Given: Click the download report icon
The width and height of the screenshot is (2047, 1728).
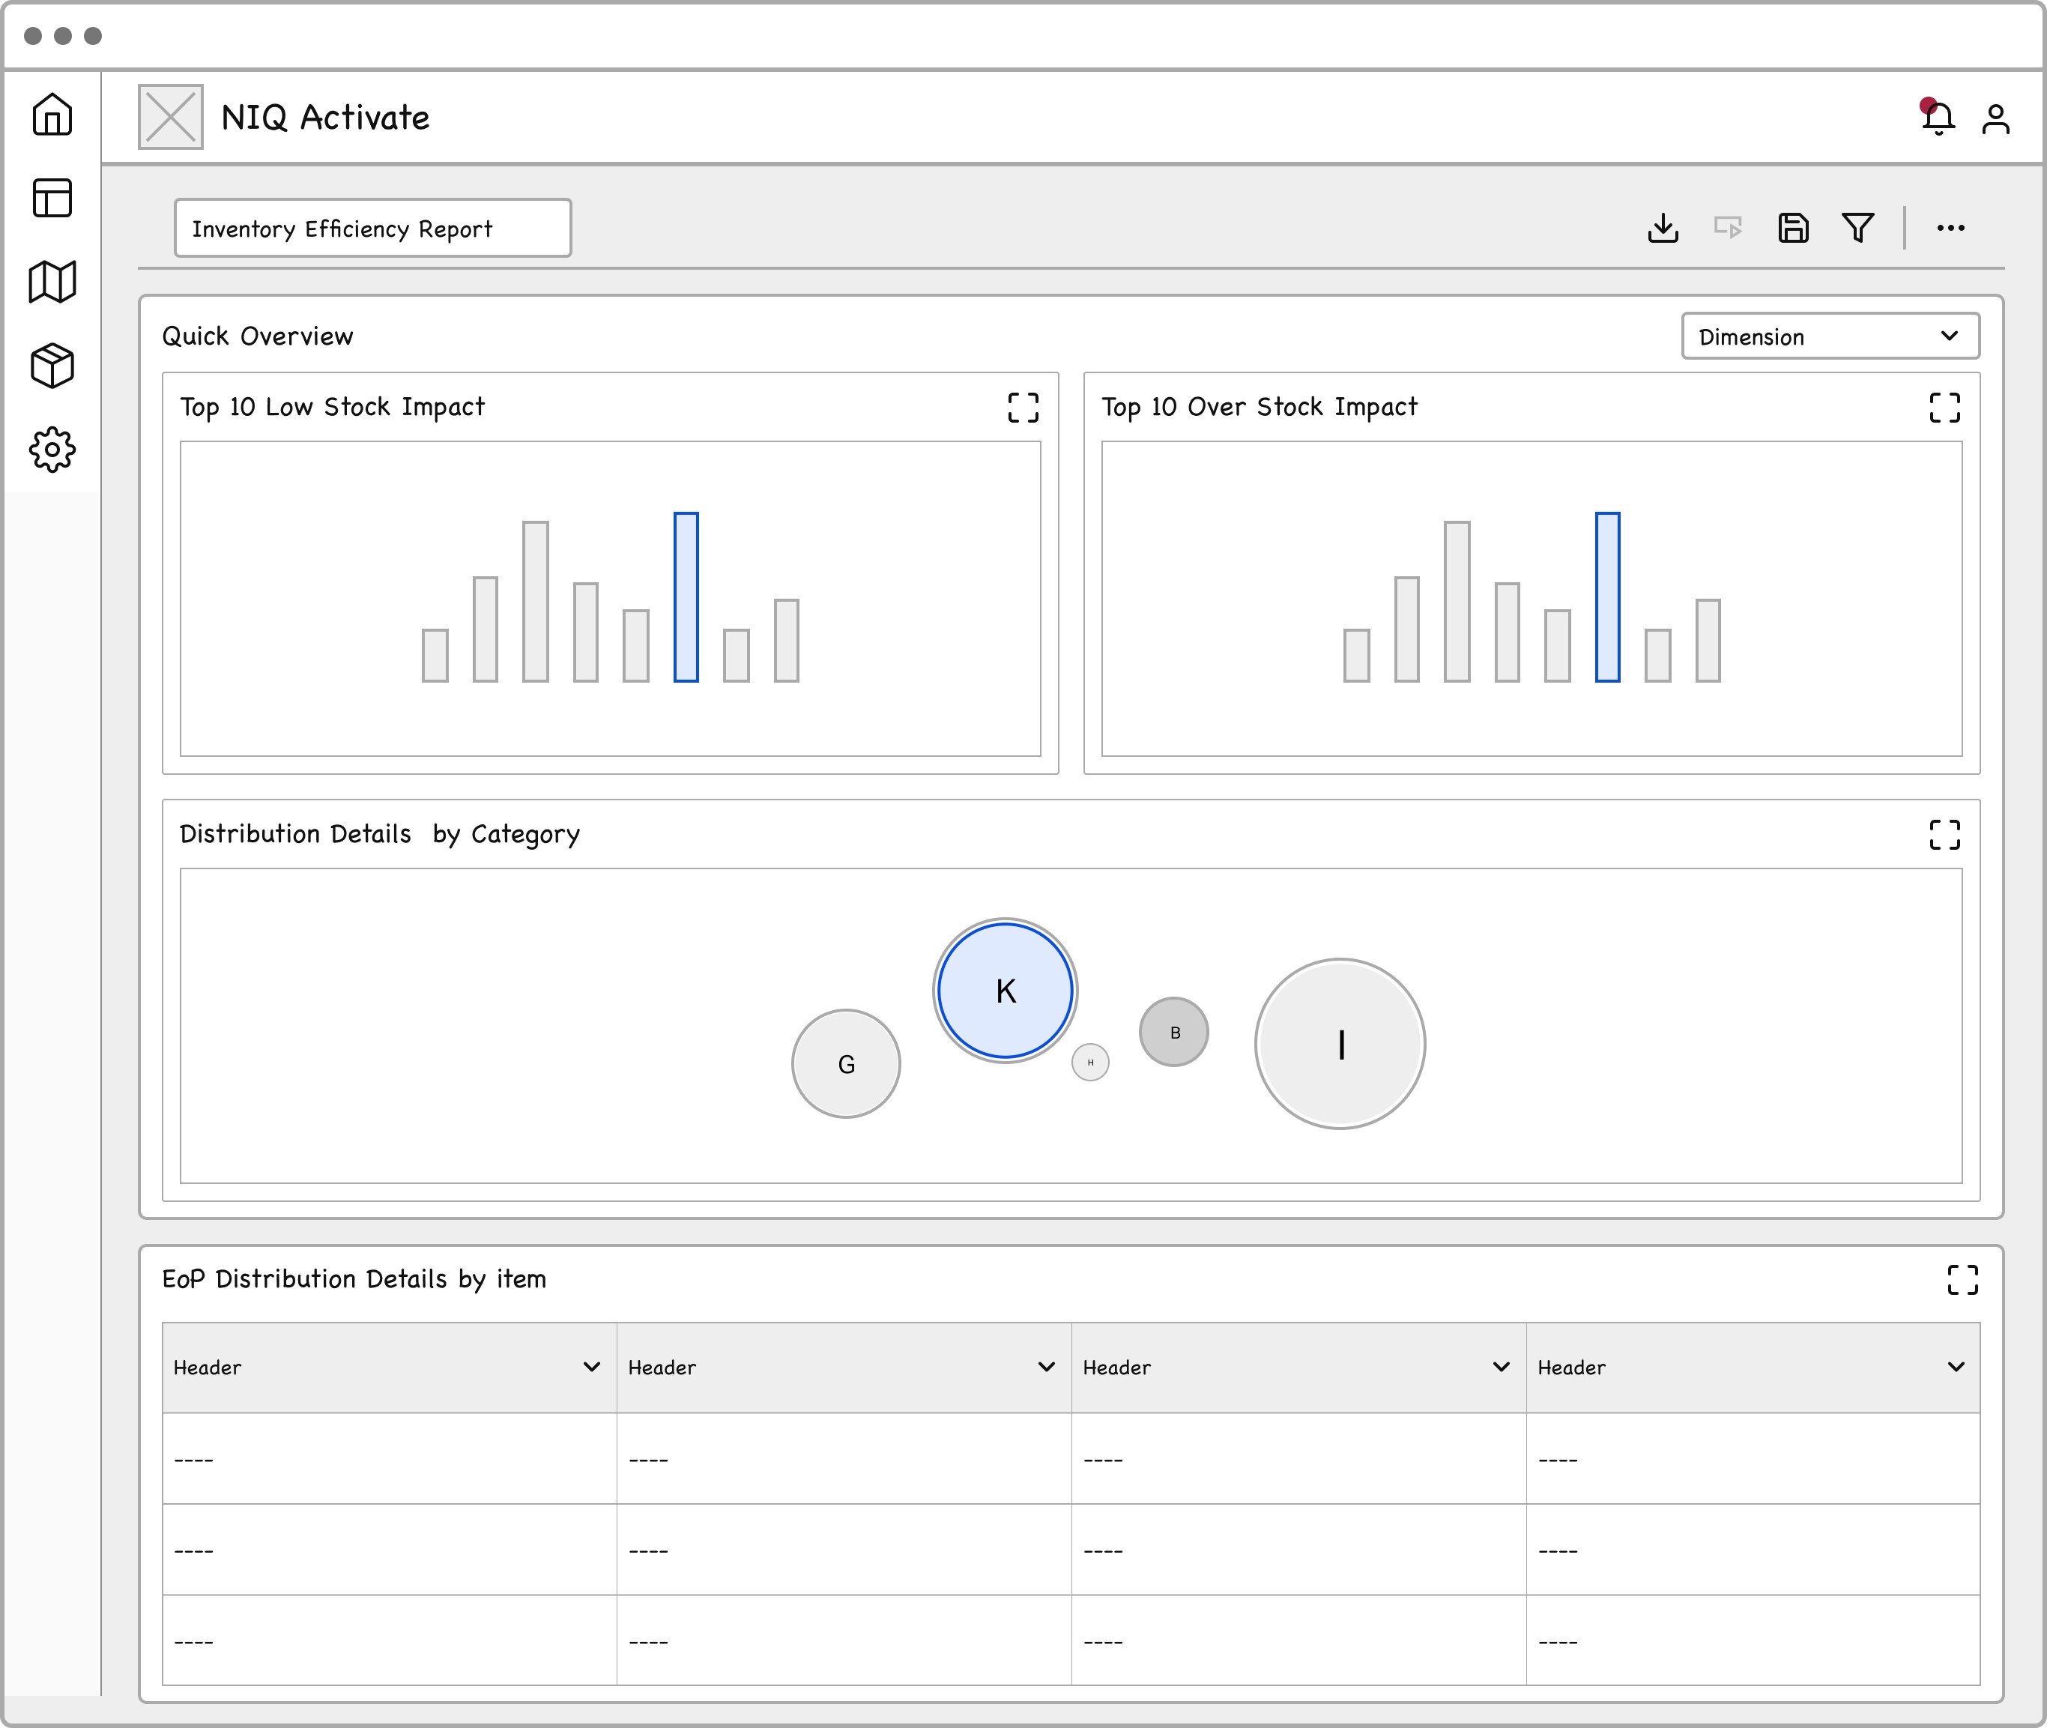Looking at the screenshot, I should (1663, 229).
